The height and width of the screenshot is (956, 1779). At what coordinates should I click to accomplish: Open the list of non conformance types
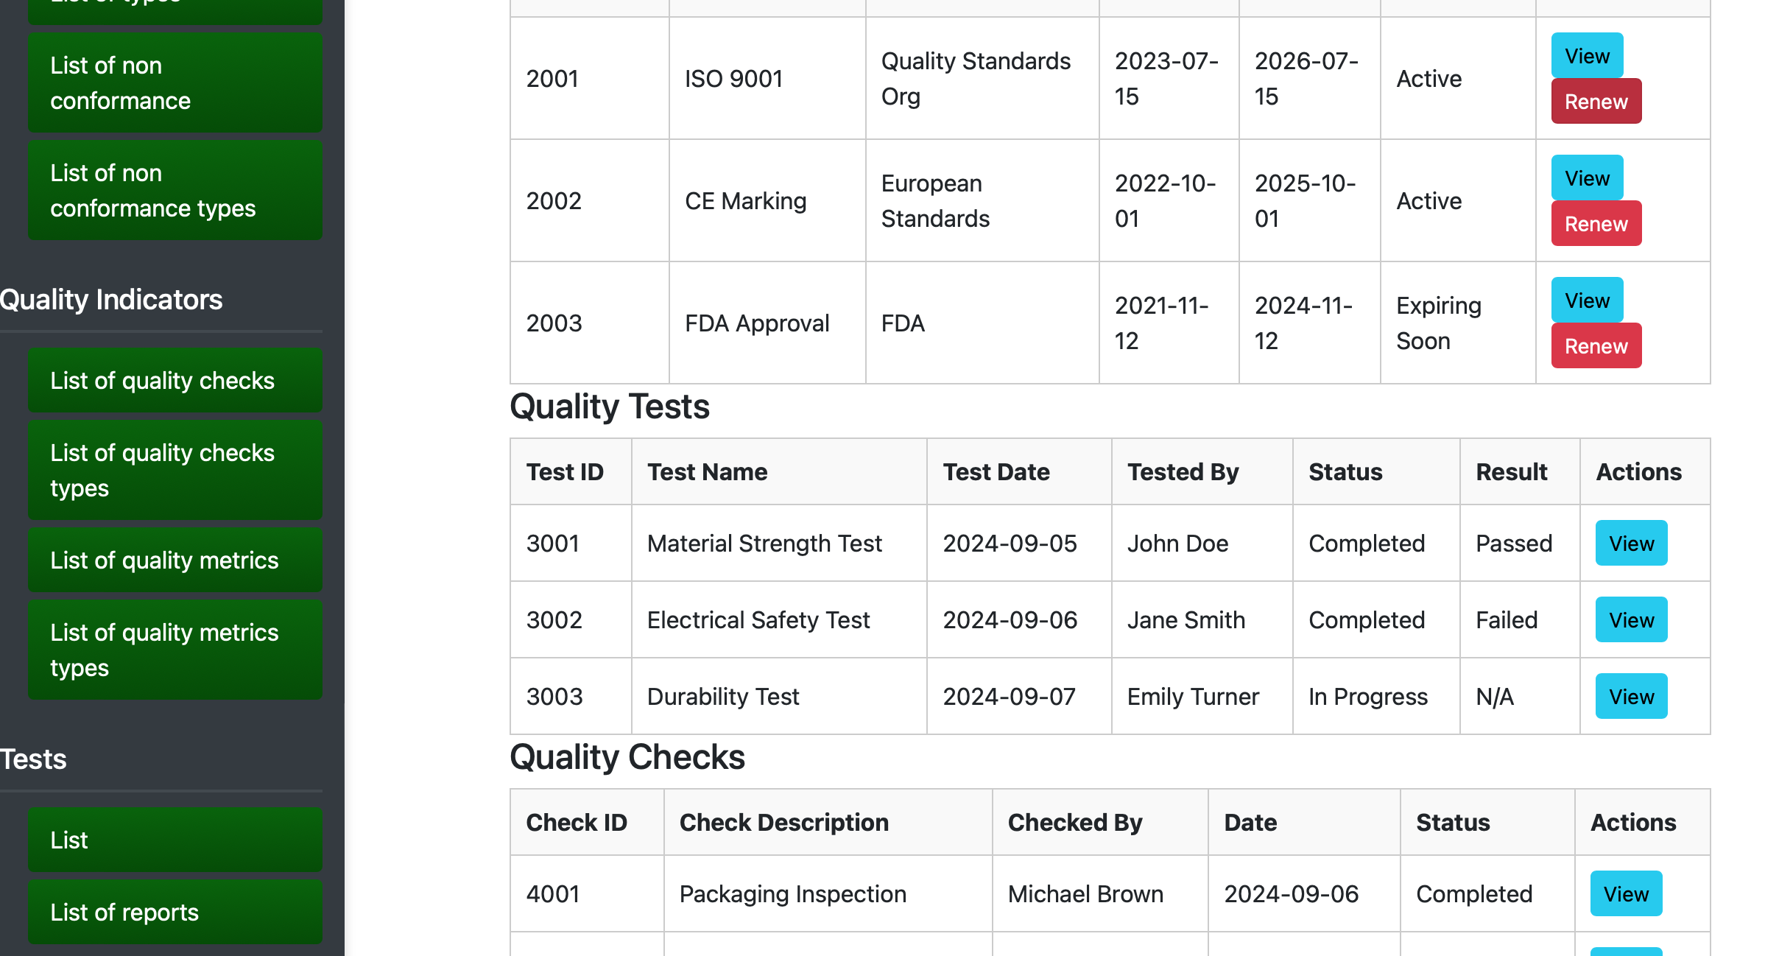click(x=175, y=190)
